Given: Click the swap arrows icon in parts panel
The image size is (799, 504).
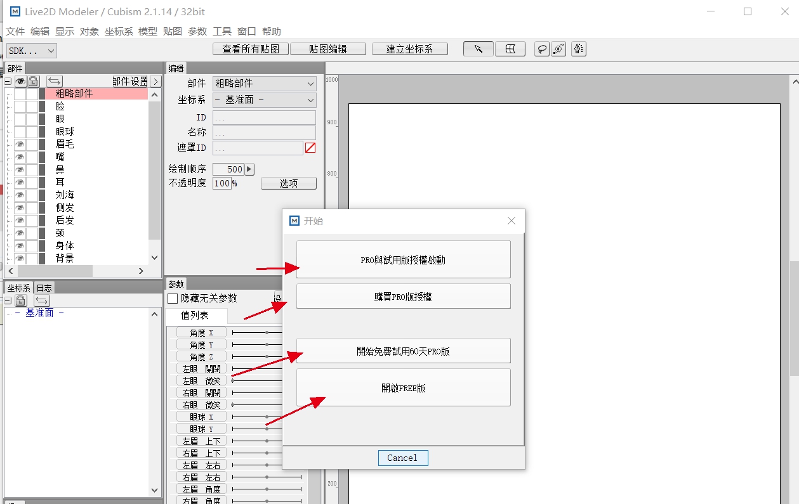Looking at the screenshot, I should coord(54,81).
